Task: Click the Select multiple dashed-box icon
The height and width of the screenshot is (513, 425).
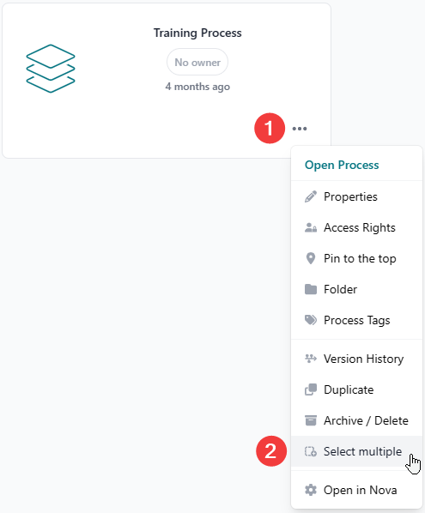Action: point(311,451)
